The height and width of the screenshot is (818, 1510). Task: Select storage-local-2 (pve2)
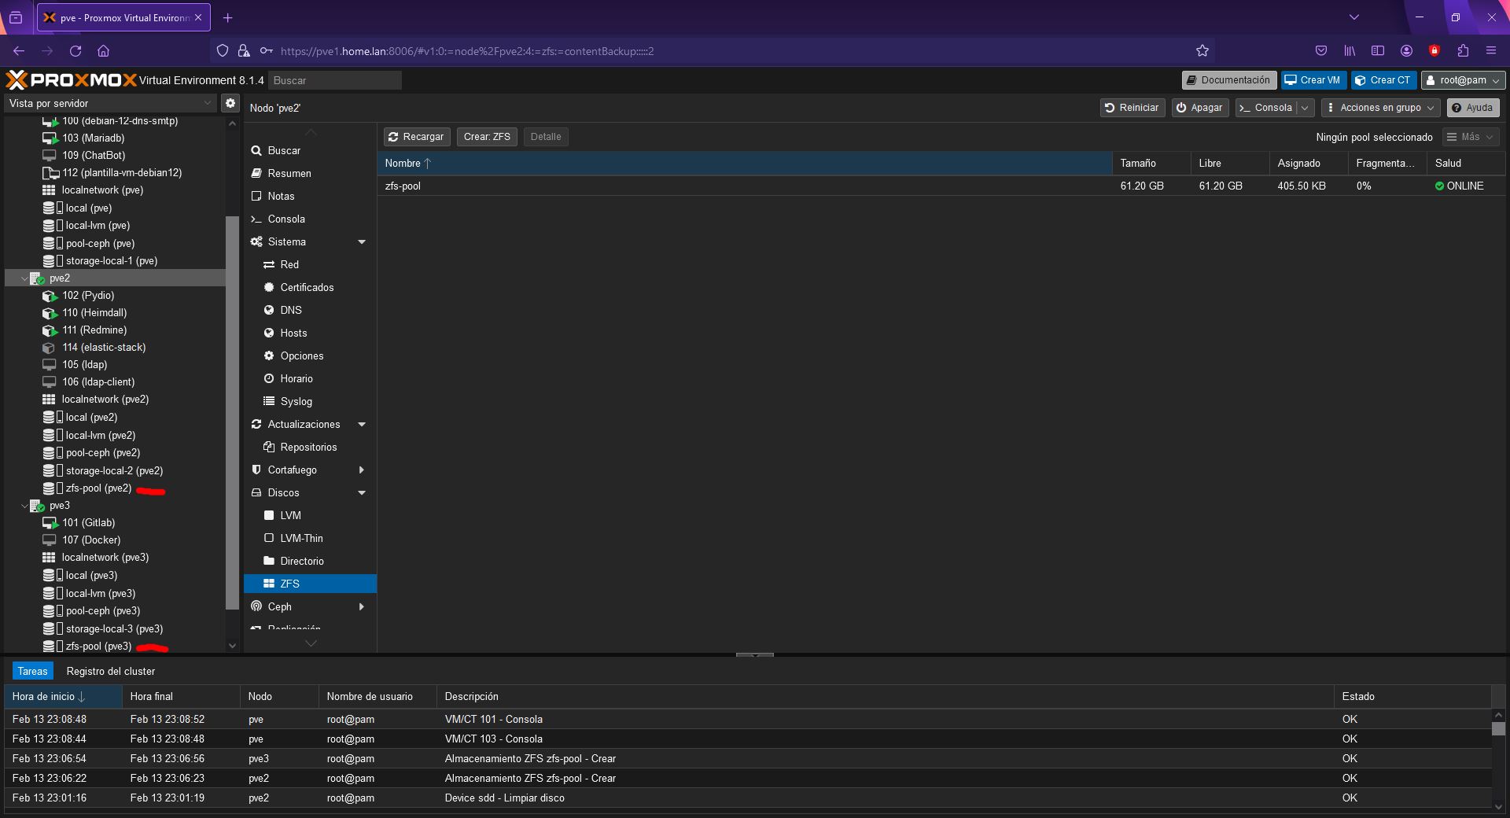click(x=114, y=470)
